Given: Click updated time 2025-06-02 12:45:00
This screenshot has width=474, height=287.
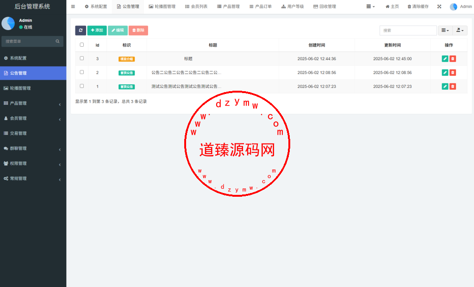Looking at the screenshot, I should pyautogui.click(x=393, y=59).
